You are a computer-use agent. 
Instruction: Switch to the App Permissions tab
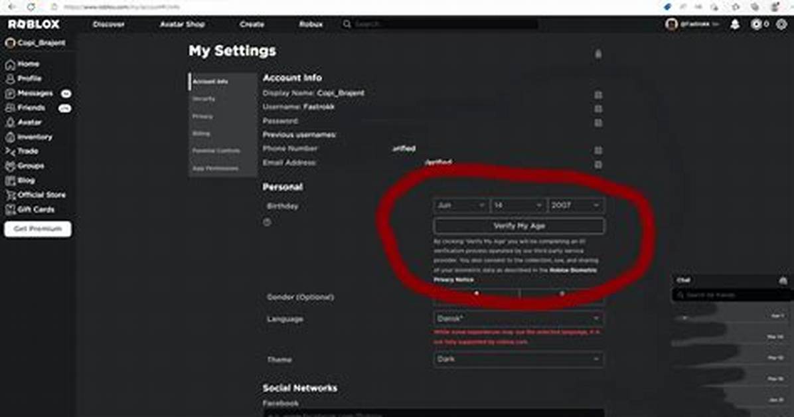[223, 168]
